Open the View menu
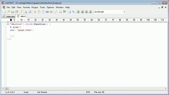The image size is (169, 95). point(19,7)
